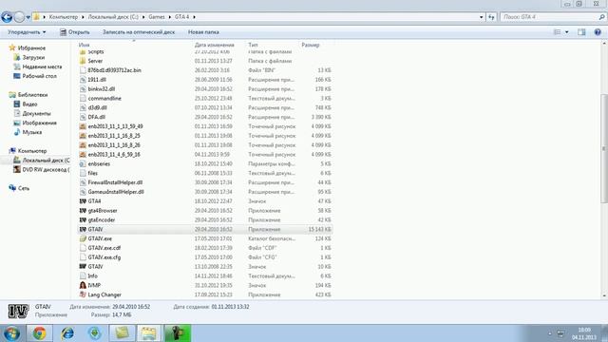Viewport: 608px width, 342px height.
Task: Select the enb2013_11_1_16_8_25 image
Action: pos(114,136)
